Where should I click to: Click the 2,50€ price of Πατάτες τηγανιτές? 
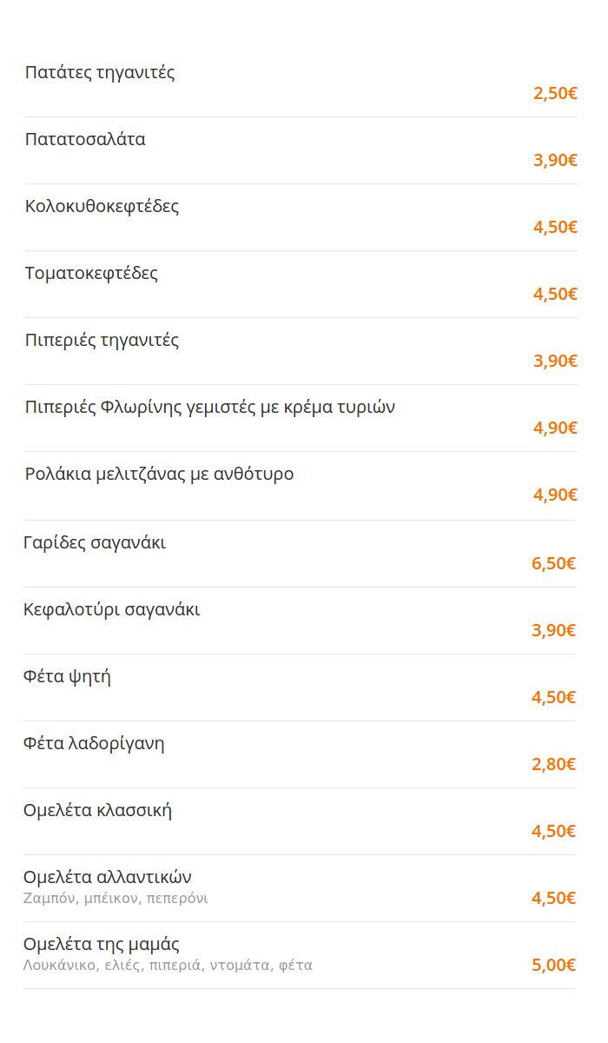[x=555, y=93]
